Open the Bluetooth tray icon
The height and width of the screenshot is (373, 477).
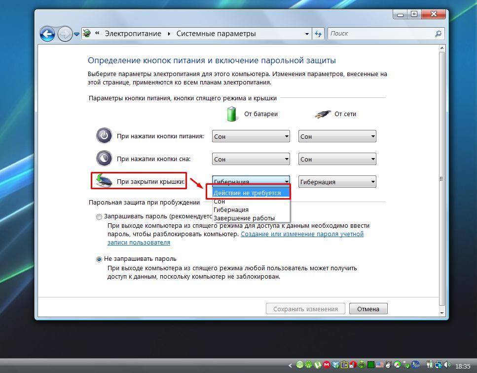(415, 364)
